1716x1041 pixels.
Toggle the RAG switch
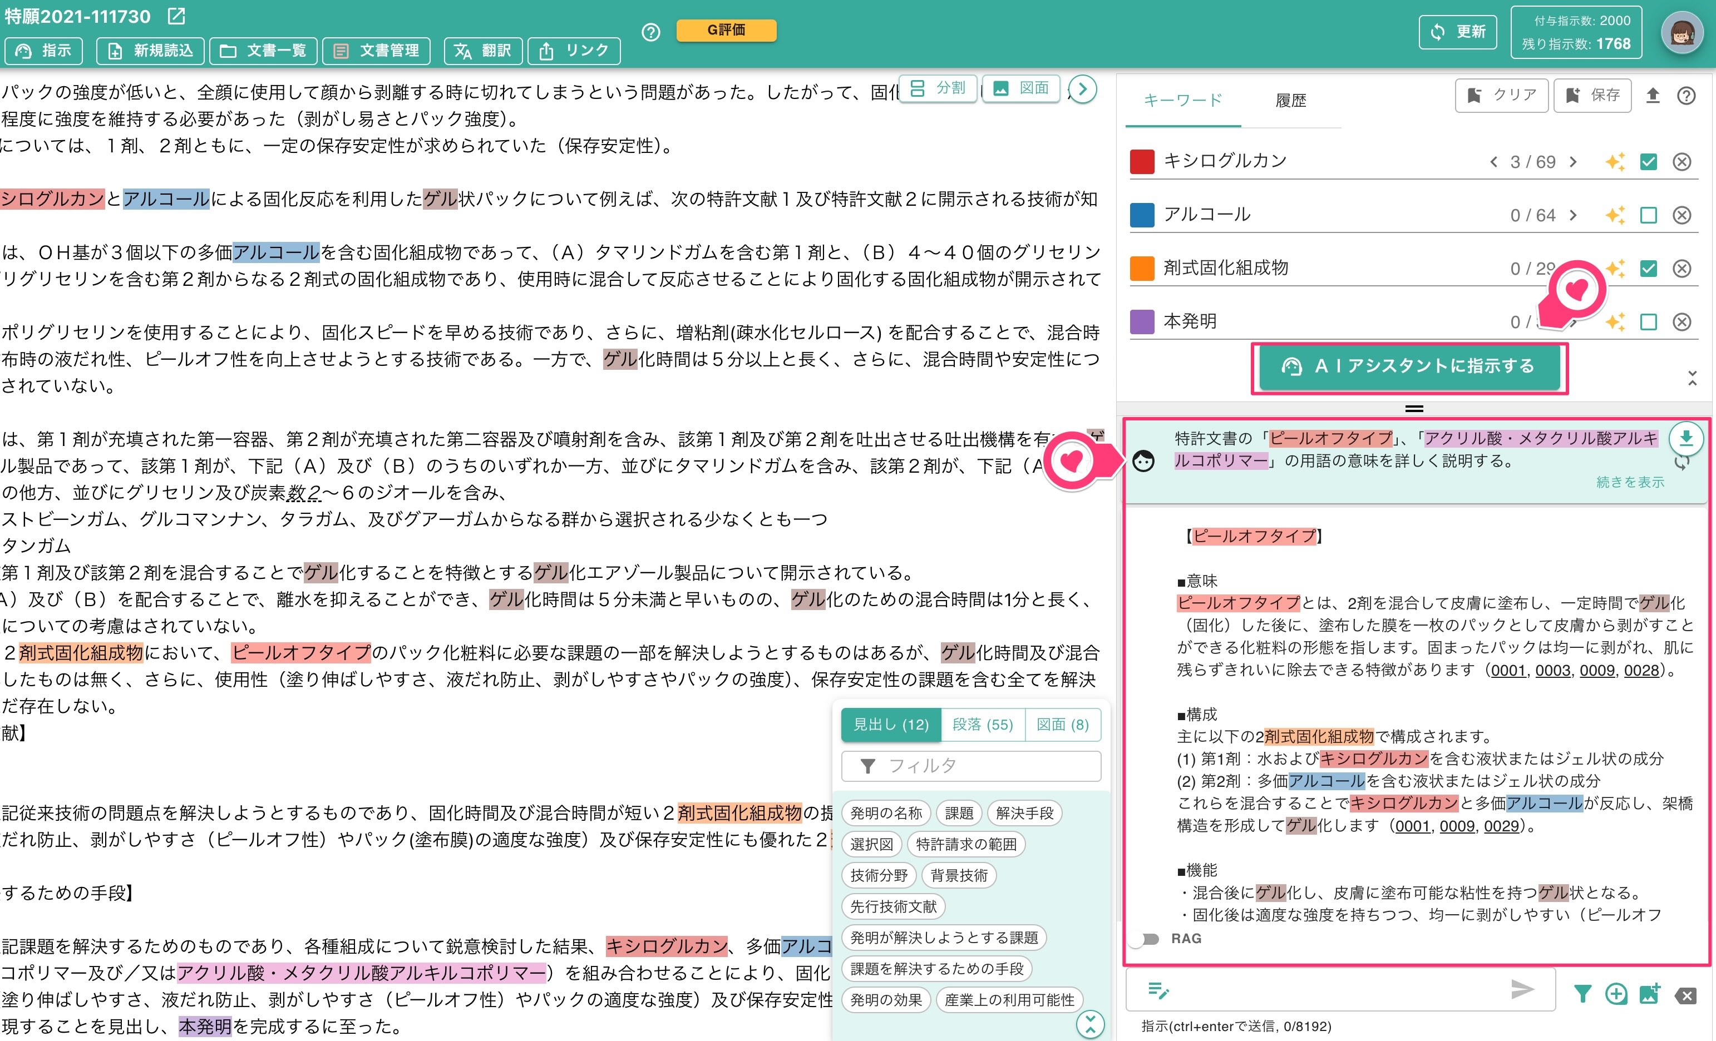click(1144, 939)
